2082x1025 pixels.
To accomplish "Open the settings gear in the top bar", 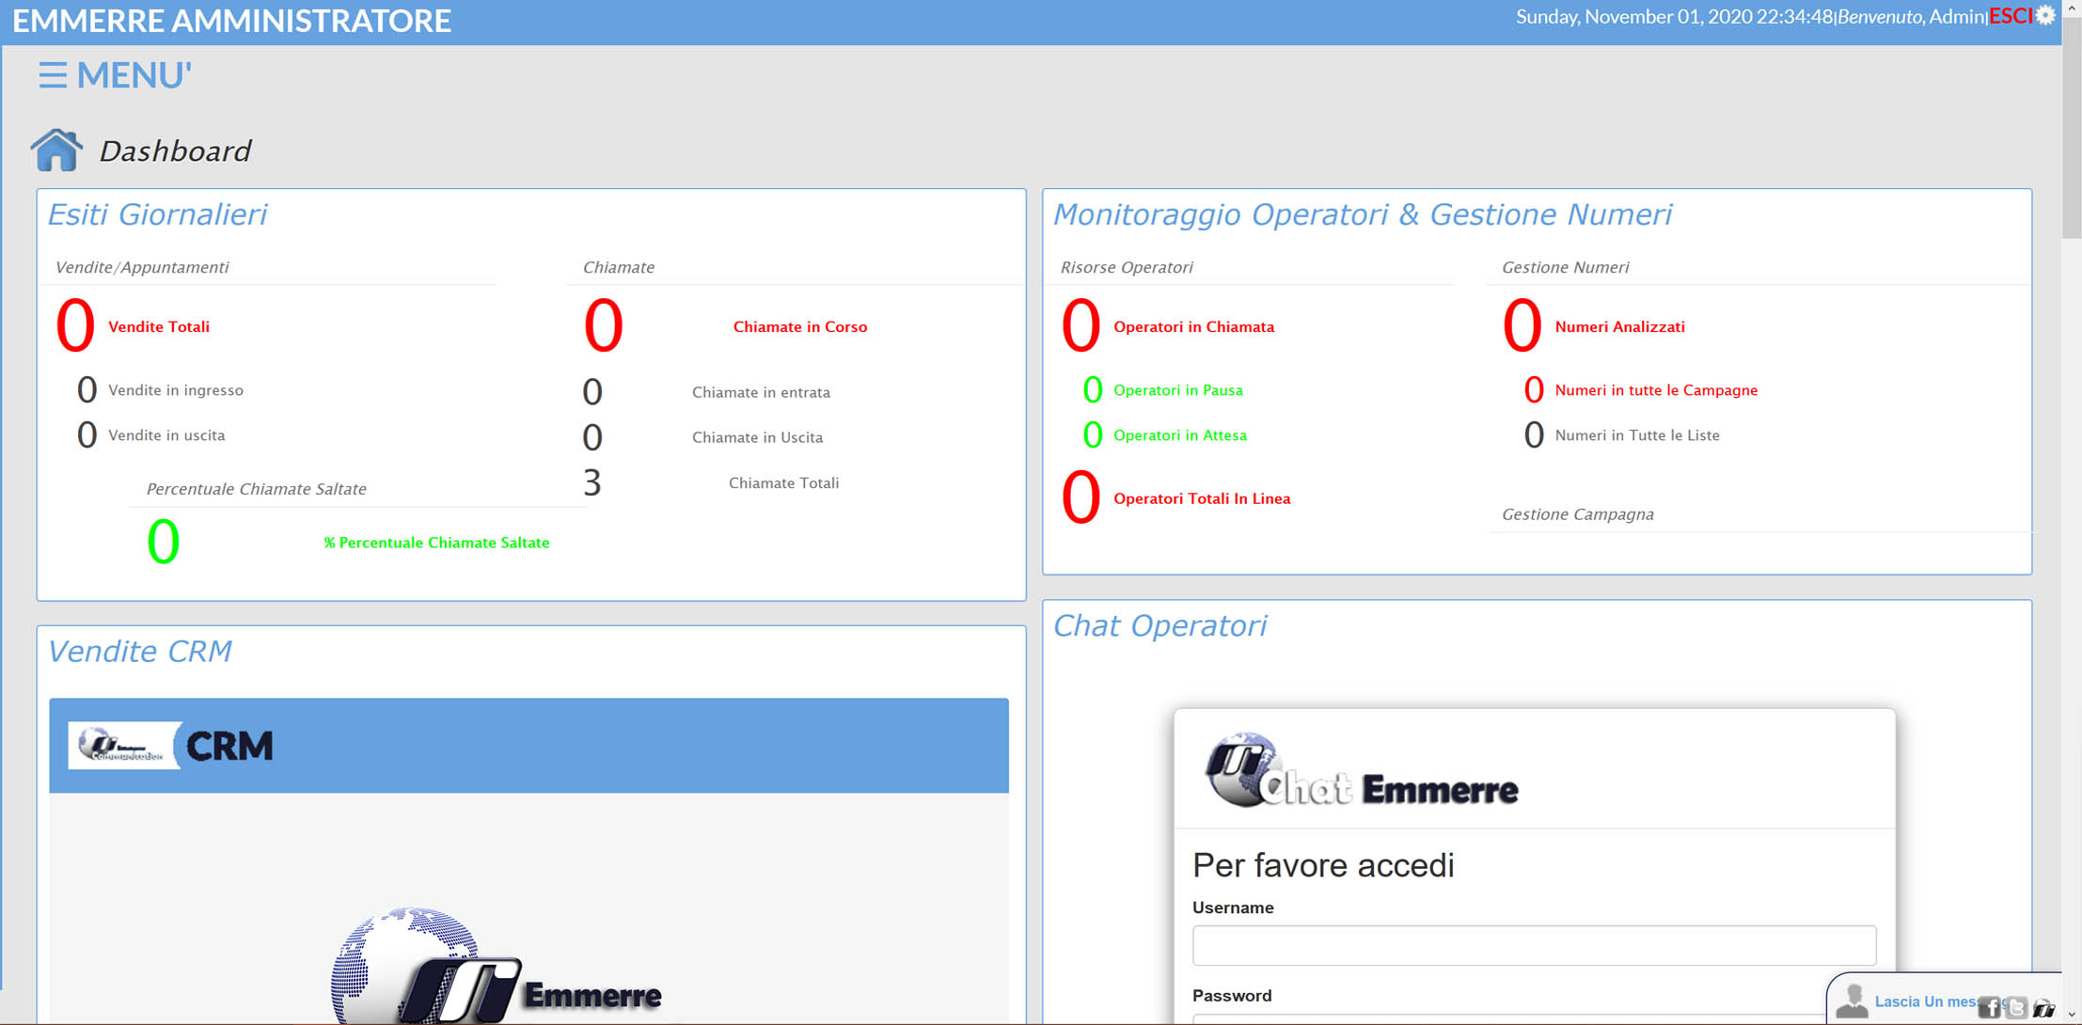I will click(x=2044, y=15).
